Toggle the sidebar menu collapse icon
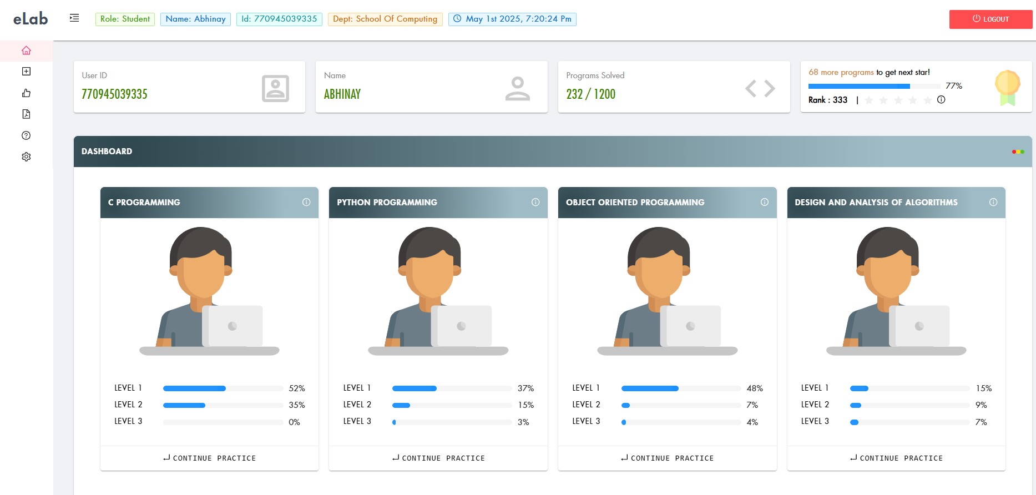The width and height of the screenshot is (1036, 495). click(74, 18)
